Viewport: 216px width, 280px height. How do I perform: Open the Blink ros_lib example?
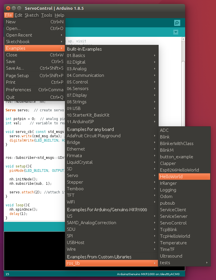pyautogui.click(x=185, y=137)
